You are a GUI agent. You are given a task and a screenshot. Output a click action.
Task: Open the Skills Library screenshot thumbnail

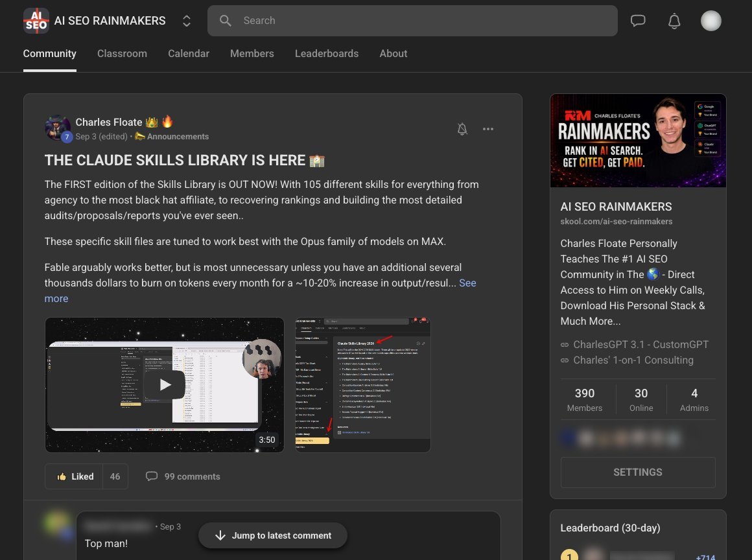pos(362,384)
